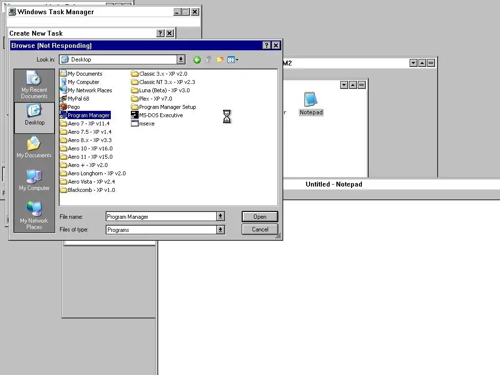Close the Windows Task Manager window
The width and height of the screenshot is (500, 375).
click(195, 12)
